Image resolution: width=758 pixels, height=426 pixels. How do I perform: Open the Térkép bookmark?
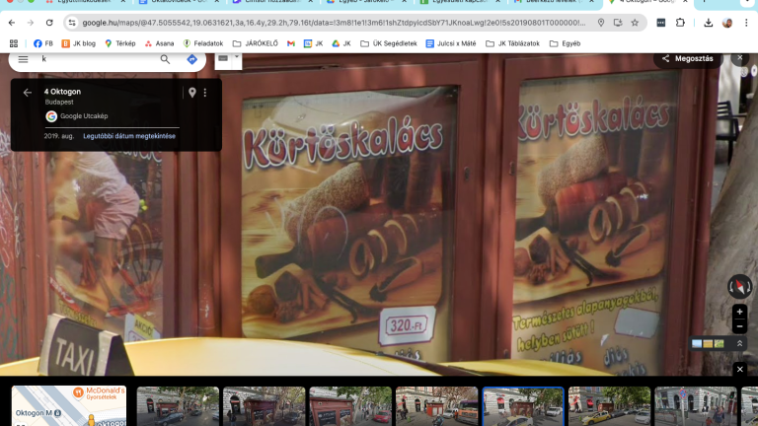click(119, 43)
